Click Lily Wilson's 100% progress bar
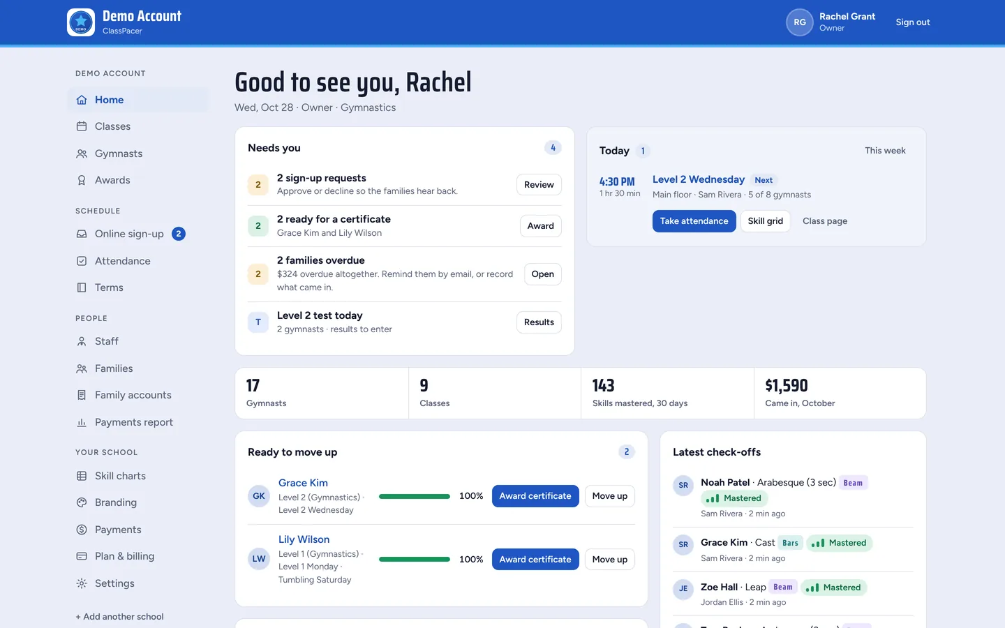The image size is (1005, 628). pyautogui.click(x=415, y=559)
